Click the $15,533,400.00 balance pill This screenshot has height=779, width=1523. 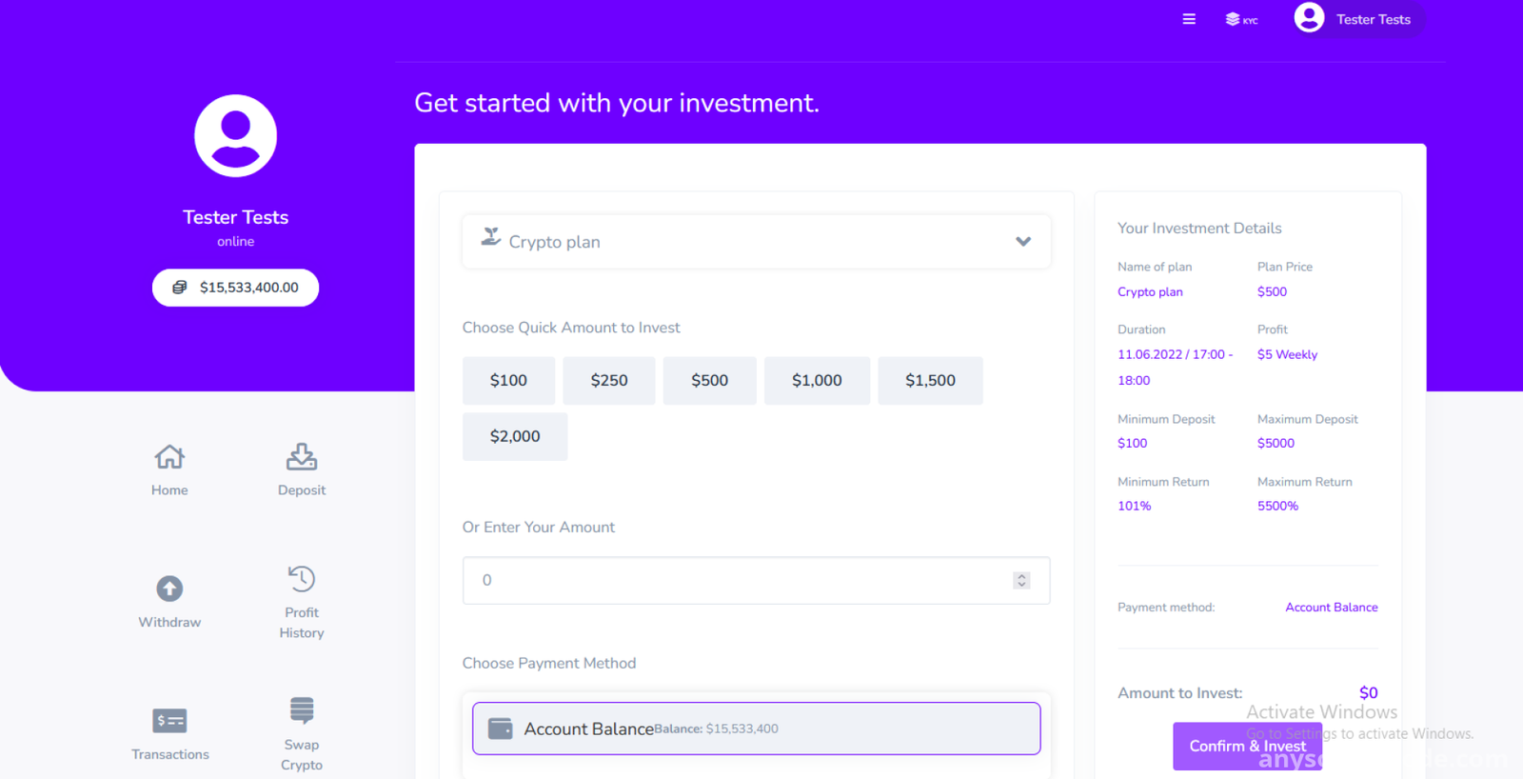(x=235, y=288)
